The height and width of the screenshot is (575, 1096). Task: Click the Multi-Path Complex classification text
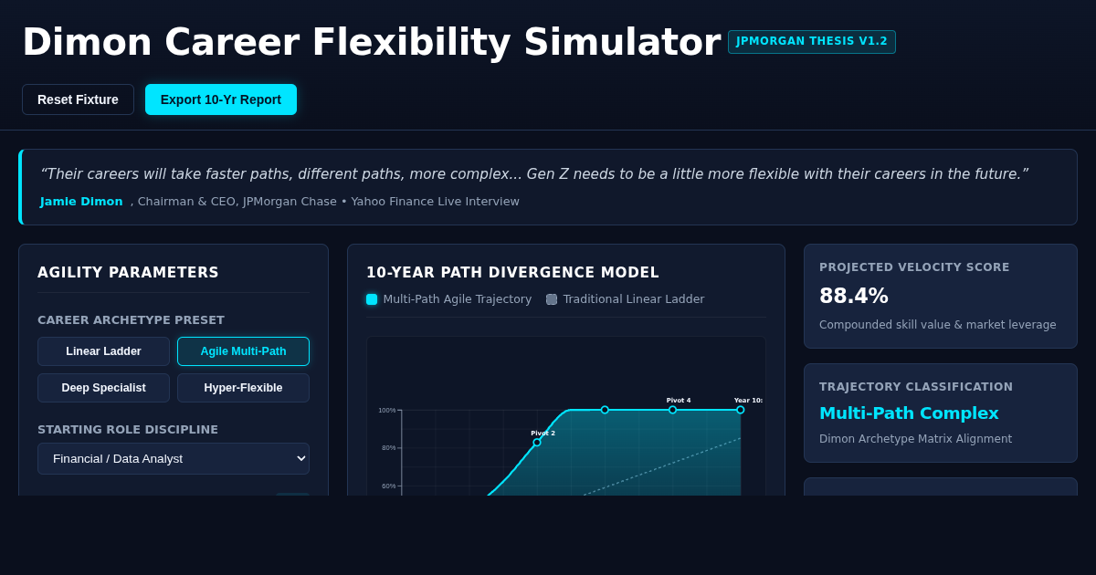(909, 413)
